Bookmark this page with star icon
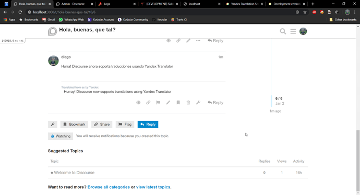The image size is (360, 195). [x=305, y=12]
